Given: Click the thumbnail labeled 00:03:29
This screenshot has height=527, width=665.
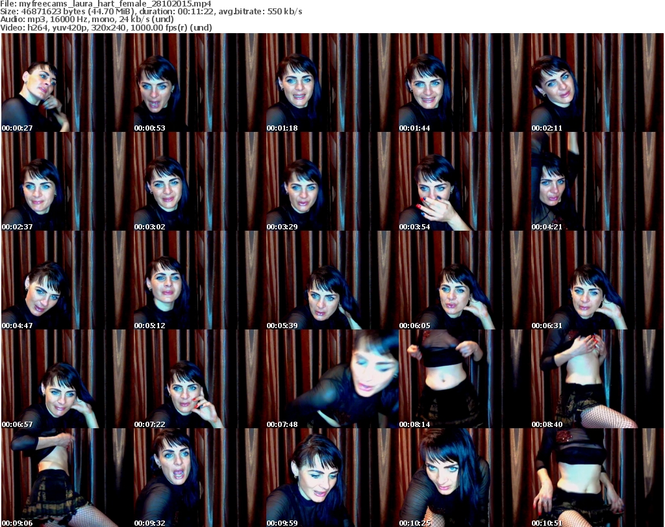Looking at the screenshot, I should 332,181.
